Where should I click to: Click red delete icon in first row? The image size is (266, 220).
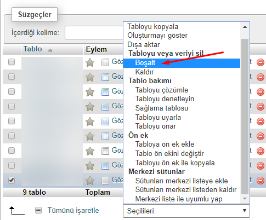[261, 62]
